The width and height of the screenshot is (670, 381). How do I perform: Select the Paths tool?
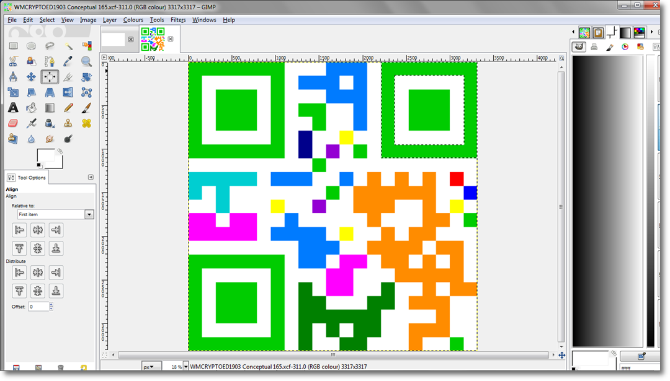[x=50, y=61]
